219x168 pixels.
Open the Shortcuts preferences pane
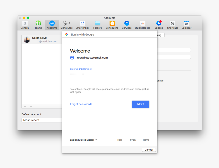(173, 25)
